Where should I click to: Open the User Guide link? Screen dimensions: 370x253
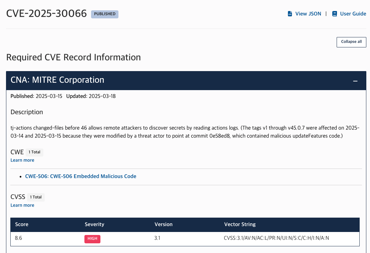[x=353, y=14]
